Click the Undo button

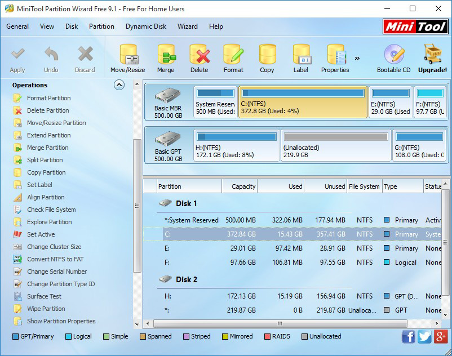51,59
